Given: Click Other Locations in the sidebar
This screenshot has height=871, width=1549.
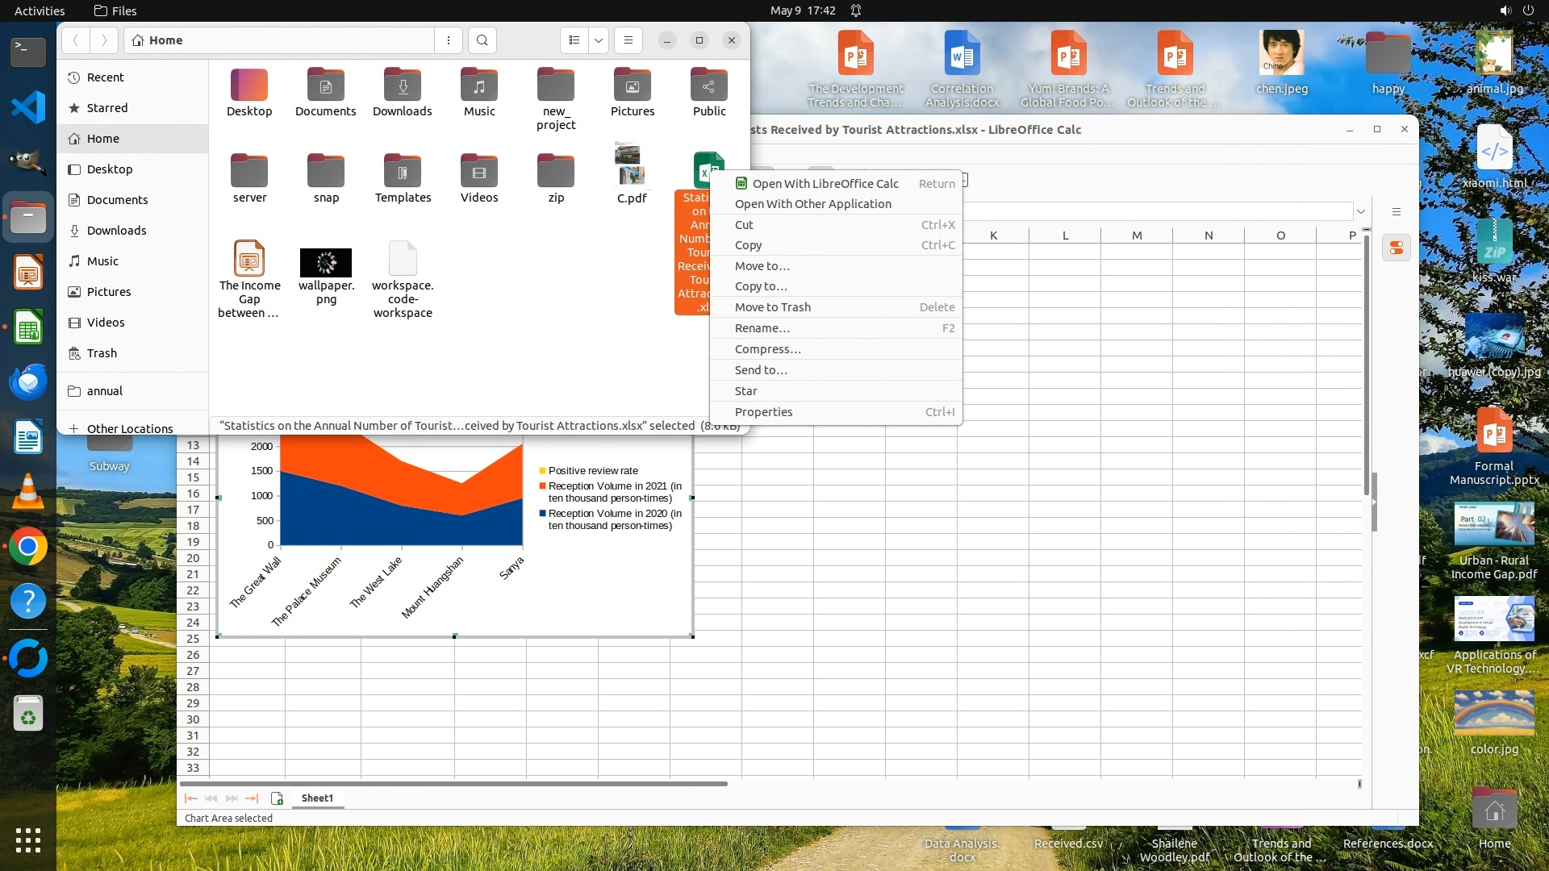Looking at the screenshot, I should [129, 428].
